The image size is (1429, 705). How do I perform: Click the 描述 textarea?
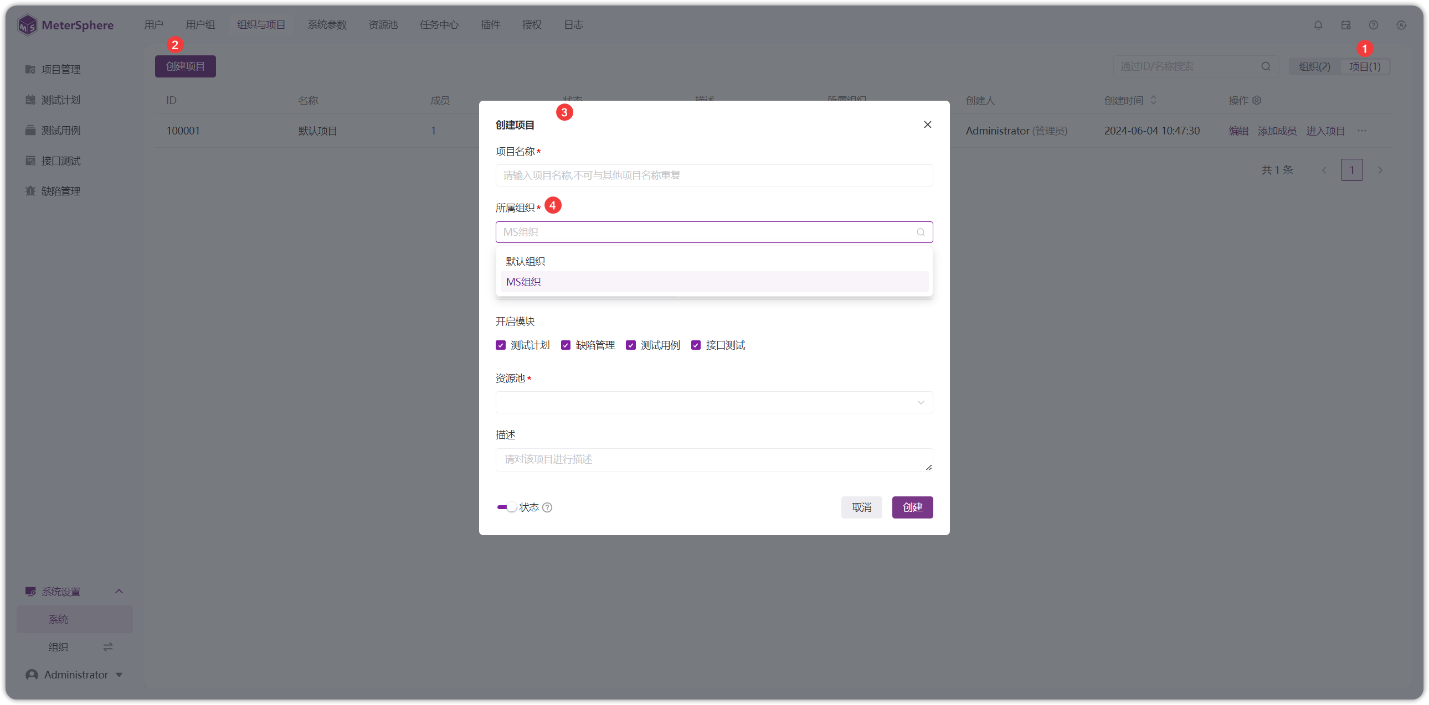(714, 460)
